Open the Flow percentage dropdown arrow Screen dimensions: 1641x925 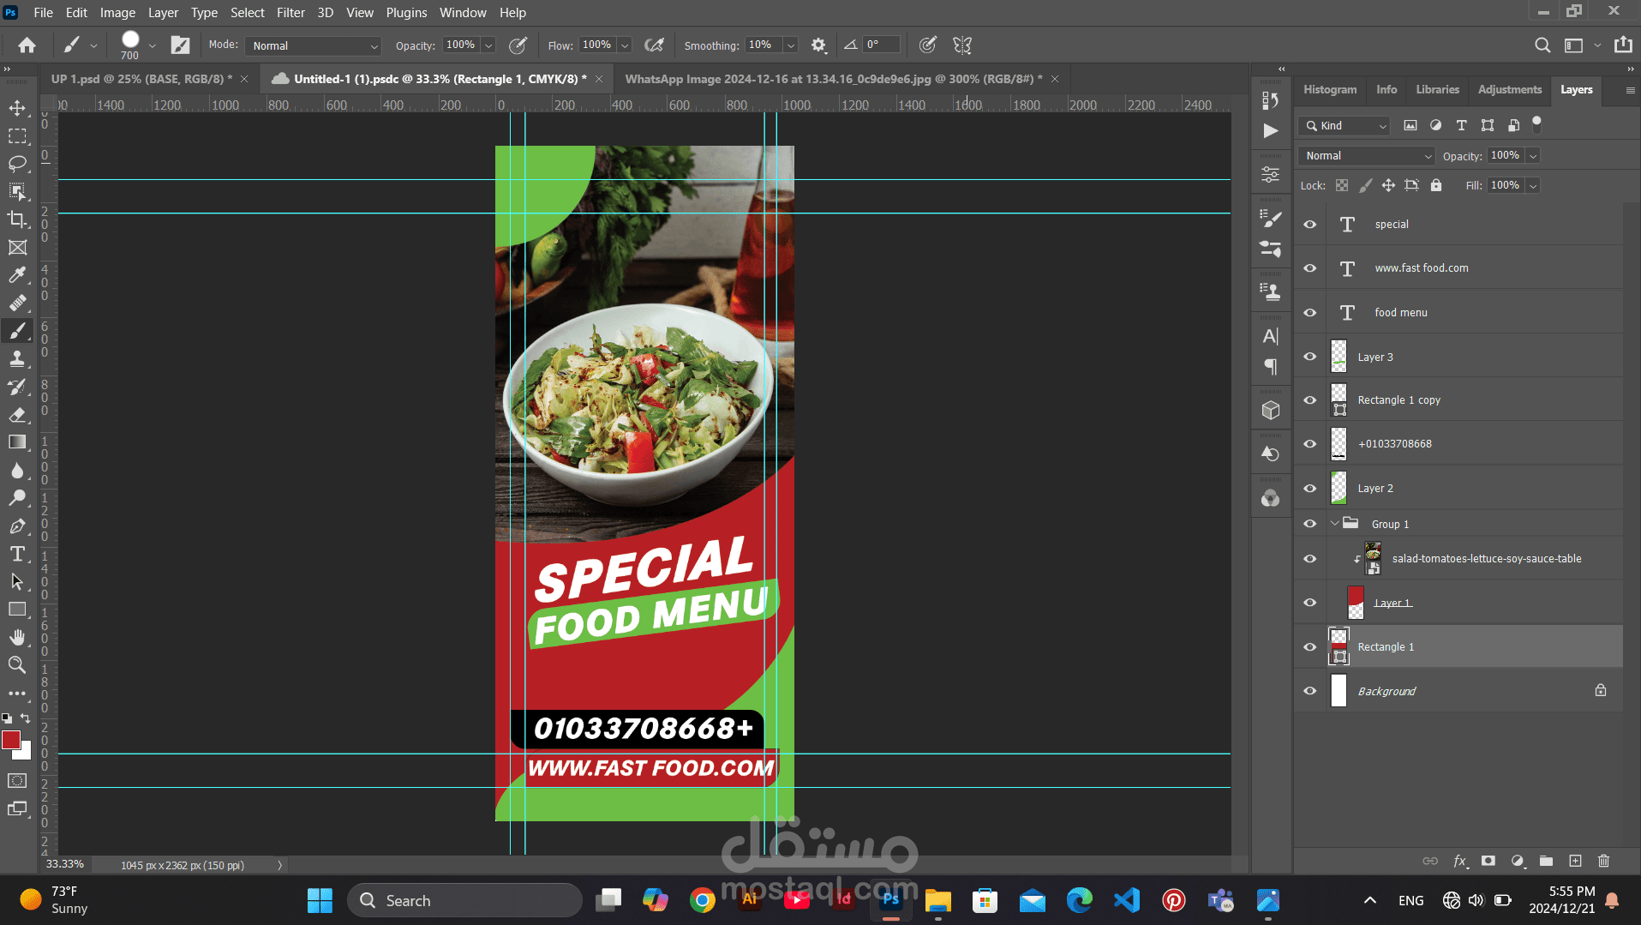pos(625,46)
